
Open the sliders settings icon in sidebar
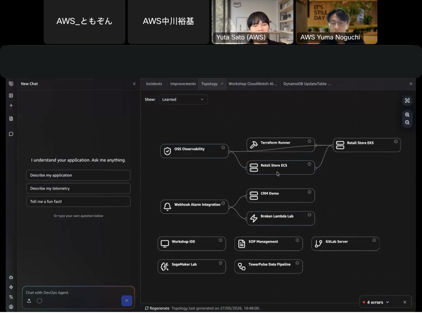(11, 297)
